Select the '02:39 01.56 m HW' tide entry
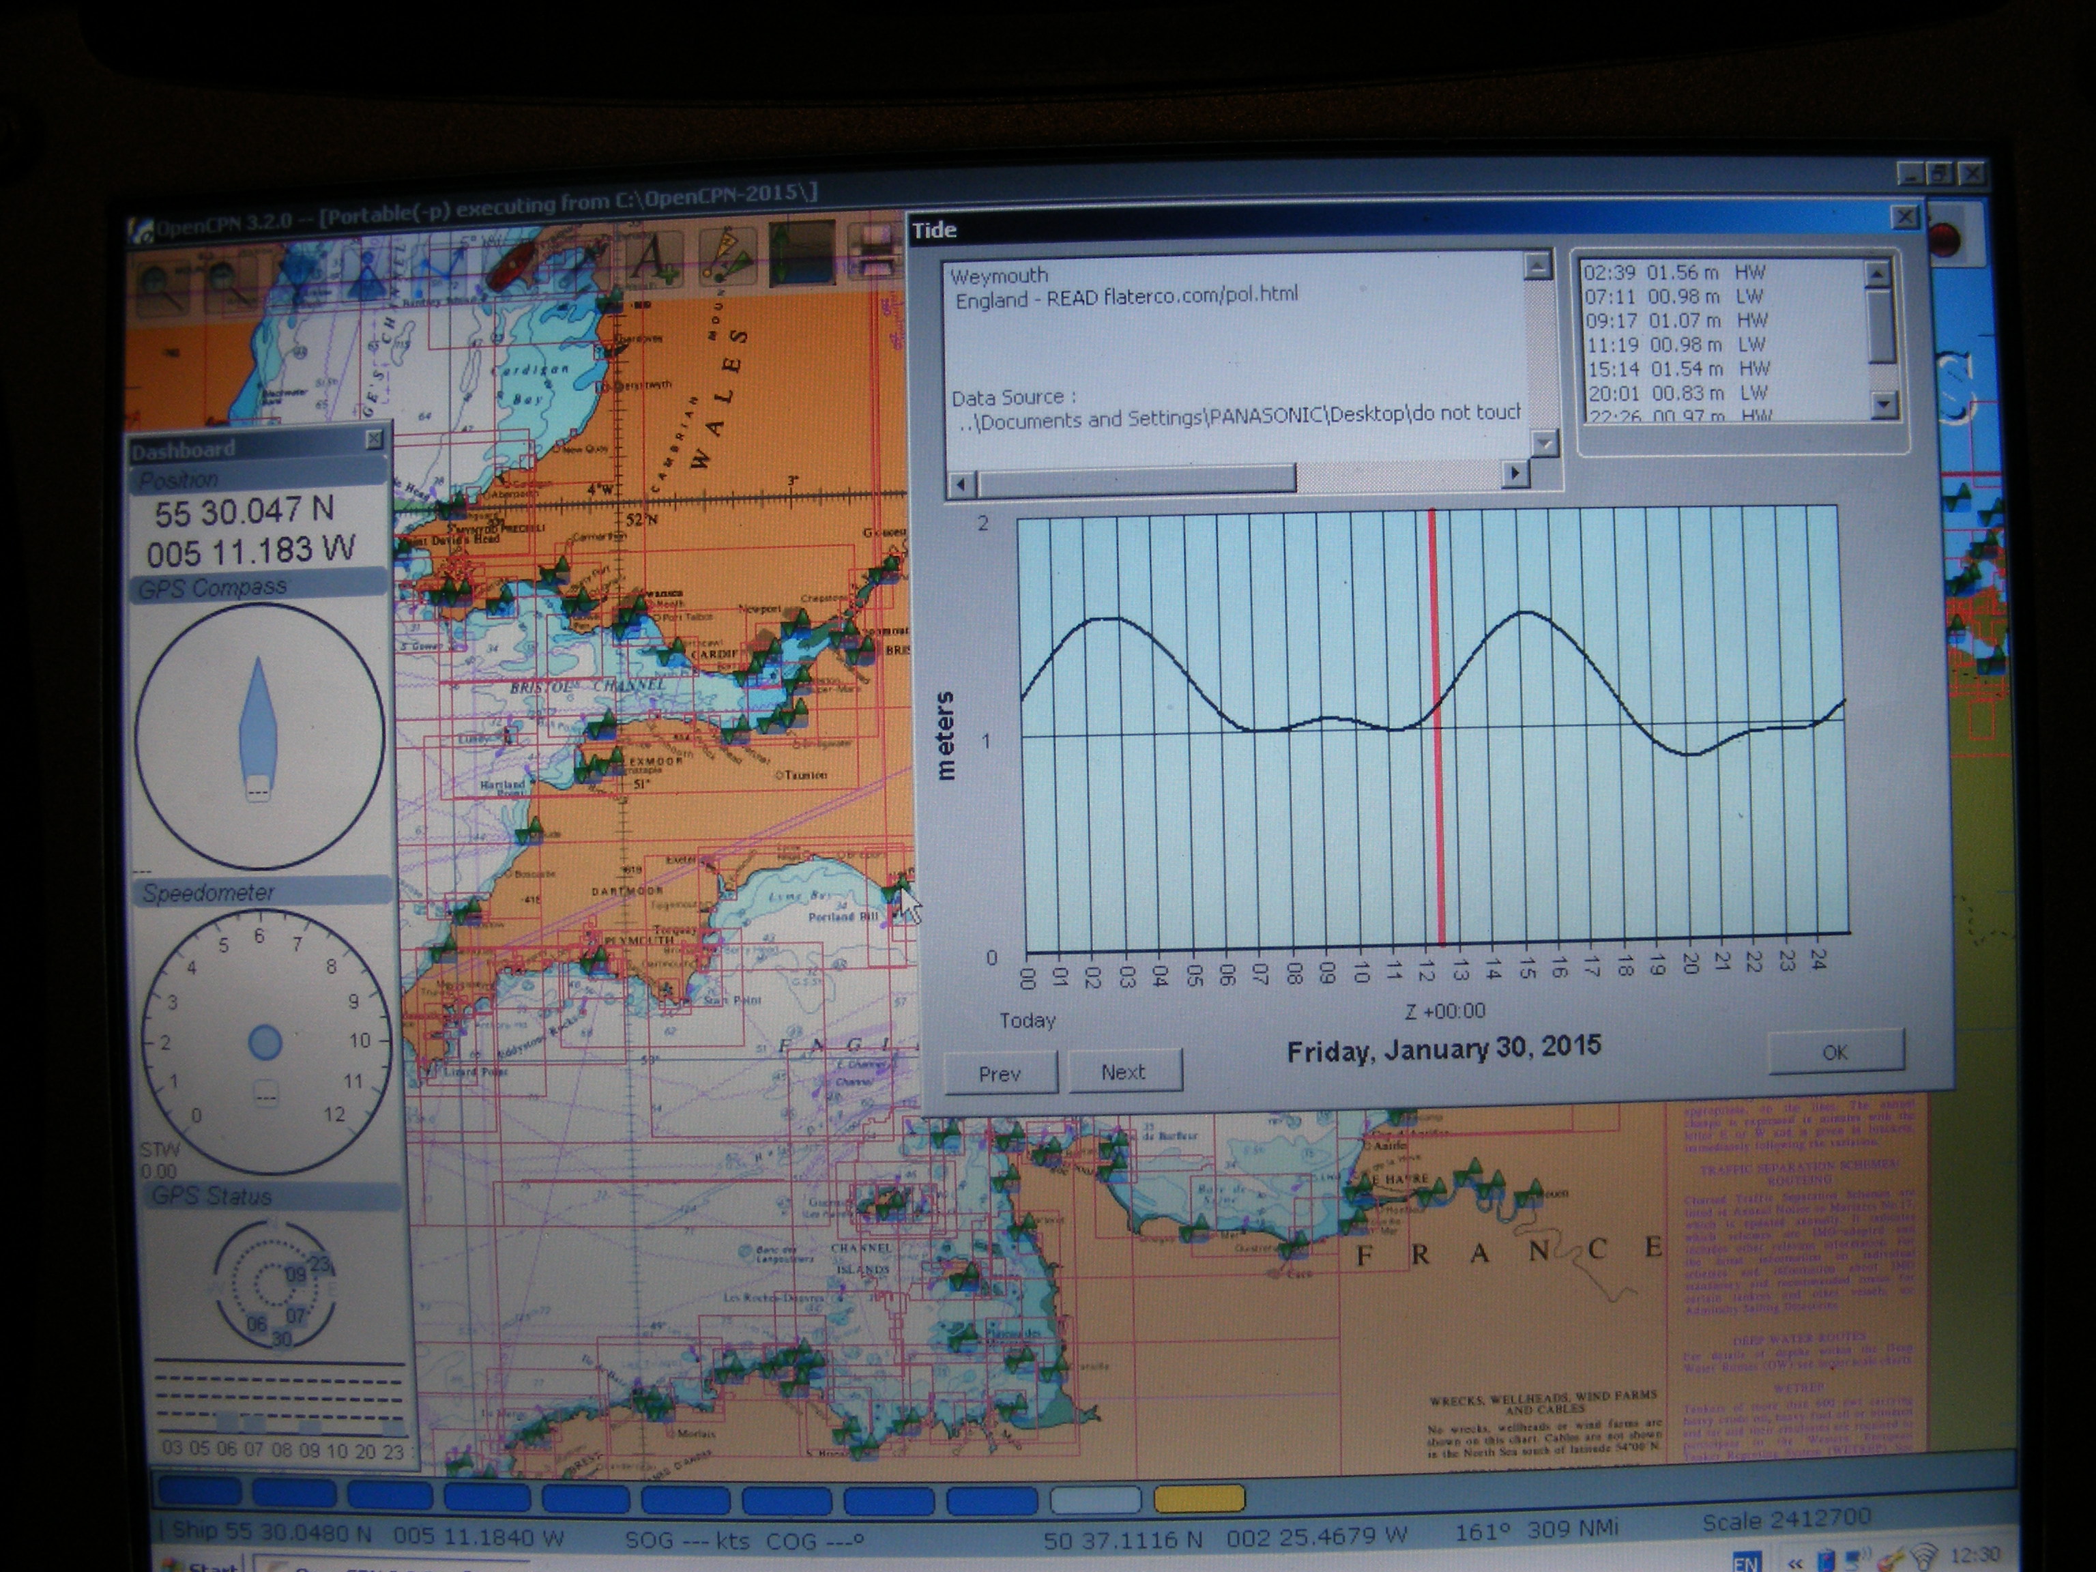Image resolution: width=2096 pixels, height=1572 pixels. coord(1674,273)
